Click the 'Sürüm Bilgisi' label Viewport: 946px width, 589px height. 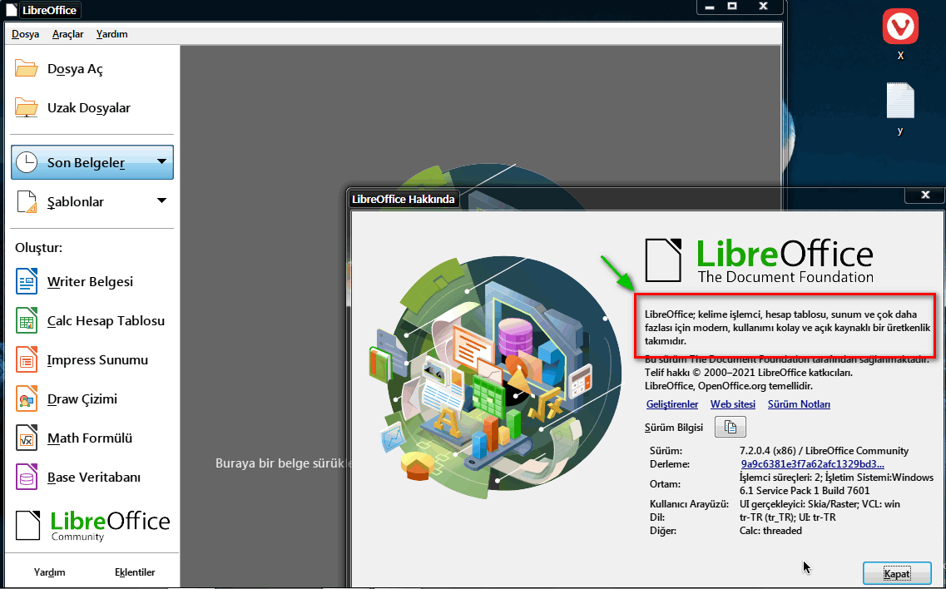tap(674, 428)
